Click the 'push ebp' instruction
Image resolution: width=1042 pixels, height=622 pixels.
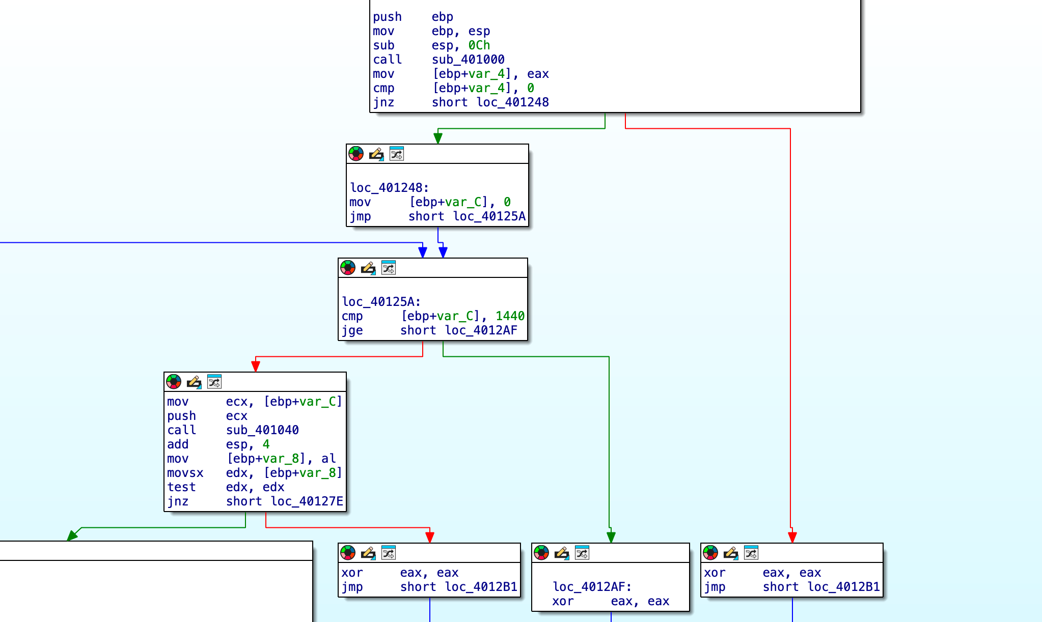point(413,17)
